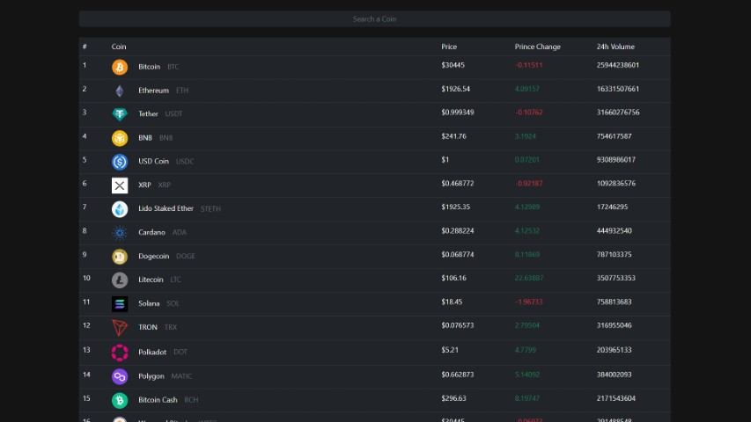Open the Litecoin coin name link
This screenshot has height=422, width=751.
151,280
